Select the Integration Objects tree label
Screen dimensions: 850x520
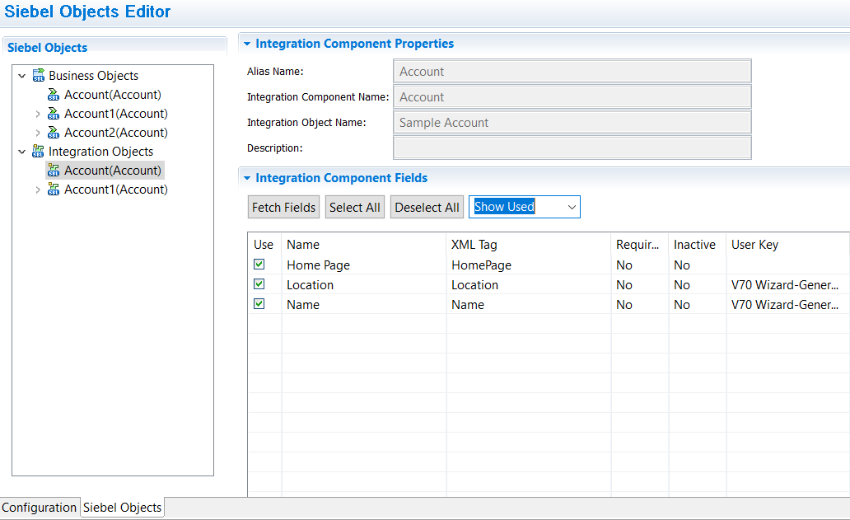click(x=100, y=152)
